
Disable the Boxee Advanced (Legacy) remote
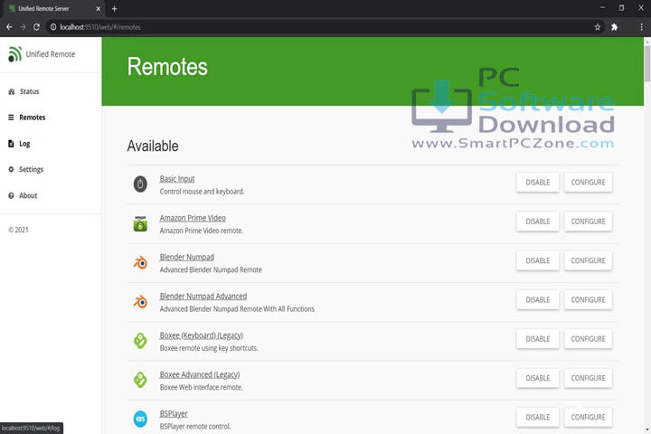(x=538, y=378)
